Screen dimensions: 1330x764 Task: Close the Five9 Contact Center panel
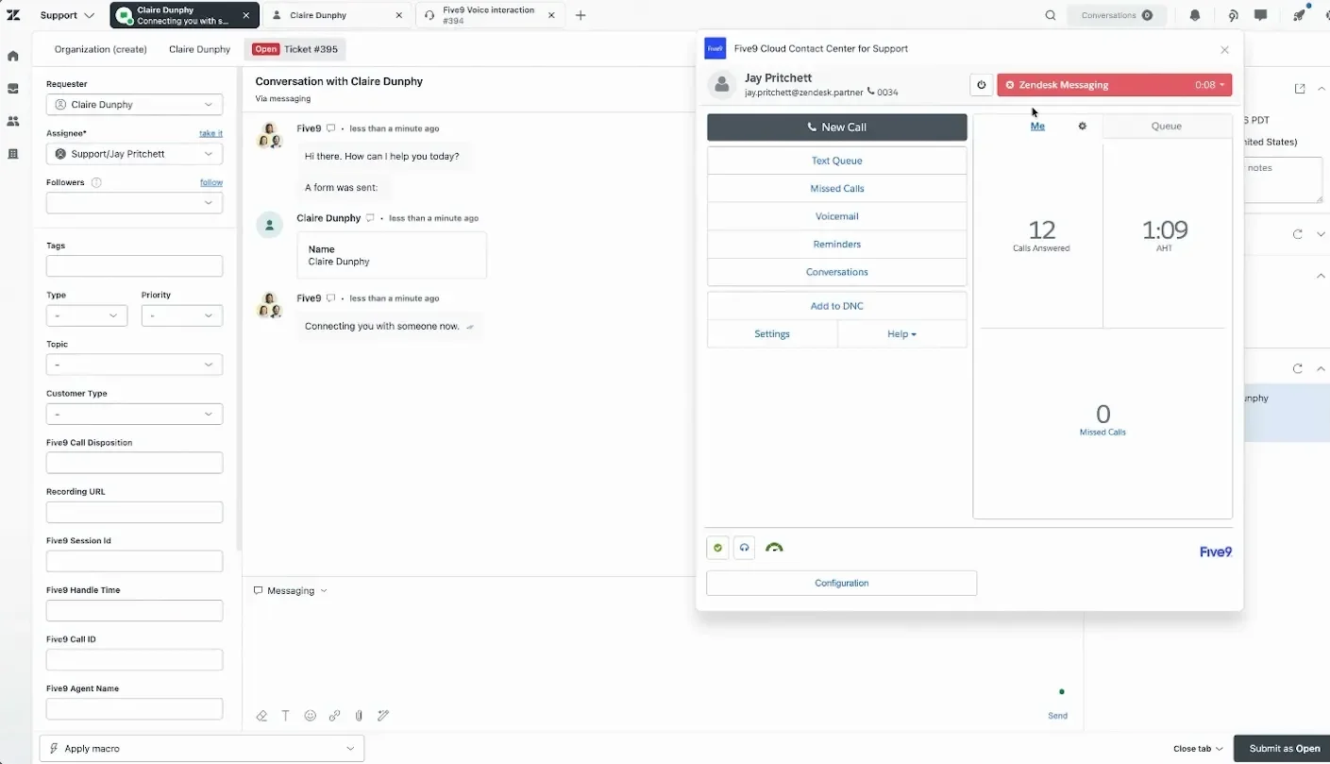coord(1224,50)
